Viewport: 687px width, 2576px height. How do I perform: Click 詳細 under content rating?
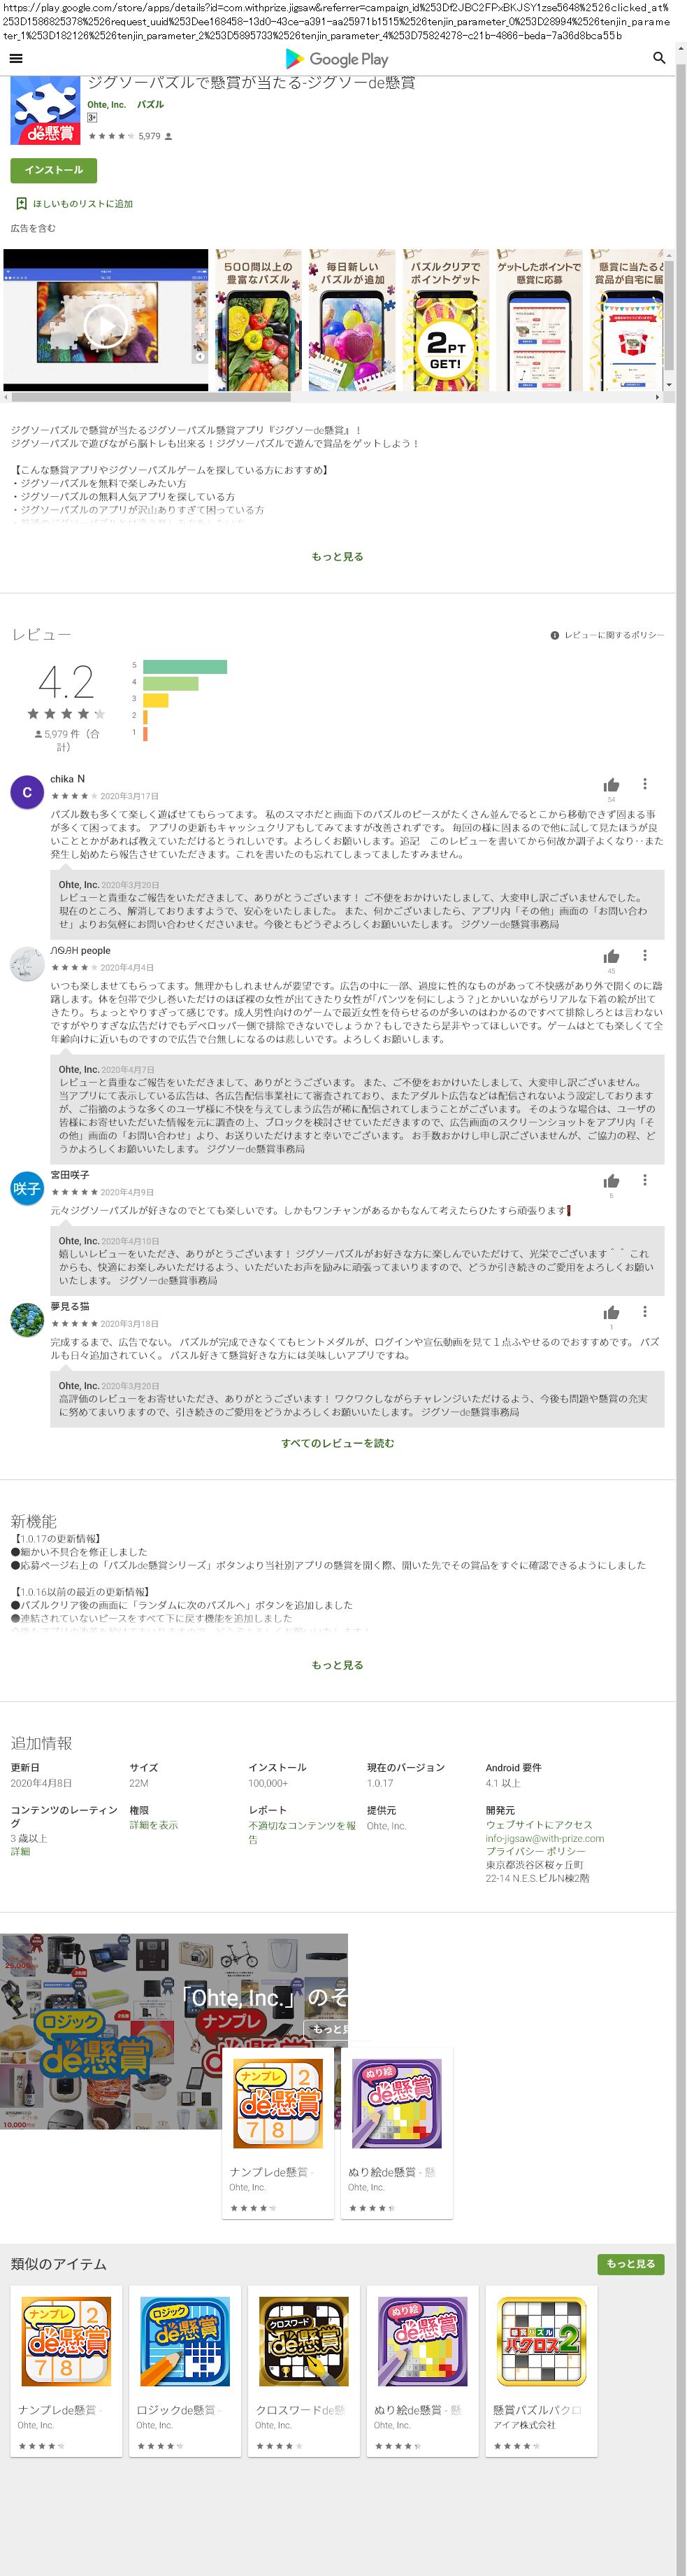[20, 1851]
